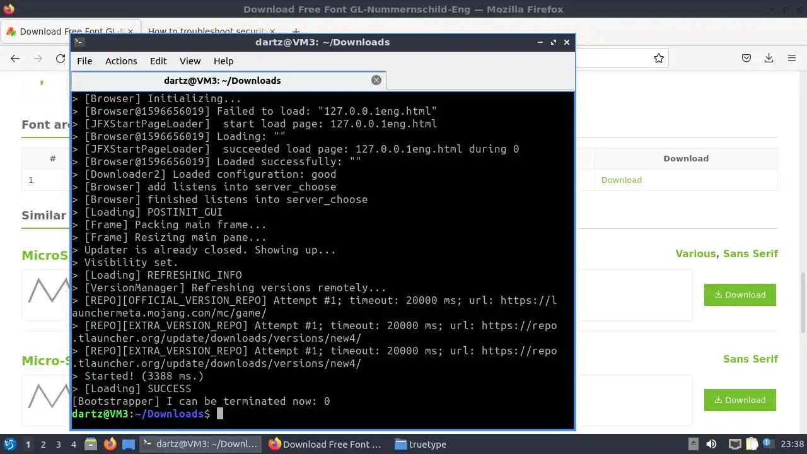
Task: Open the network tray icon
Action: pyautogui.click(x=734, y=444)
